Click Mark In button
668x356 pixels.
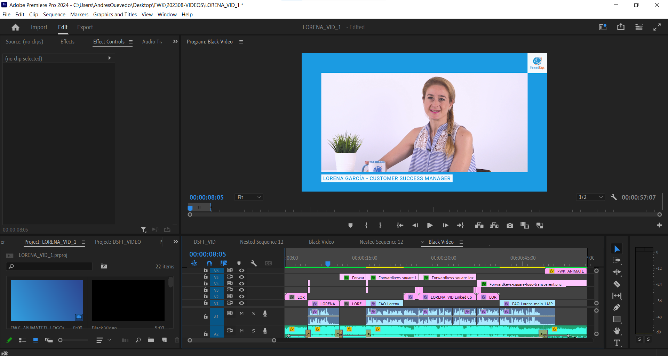click(x=366, y=225)
